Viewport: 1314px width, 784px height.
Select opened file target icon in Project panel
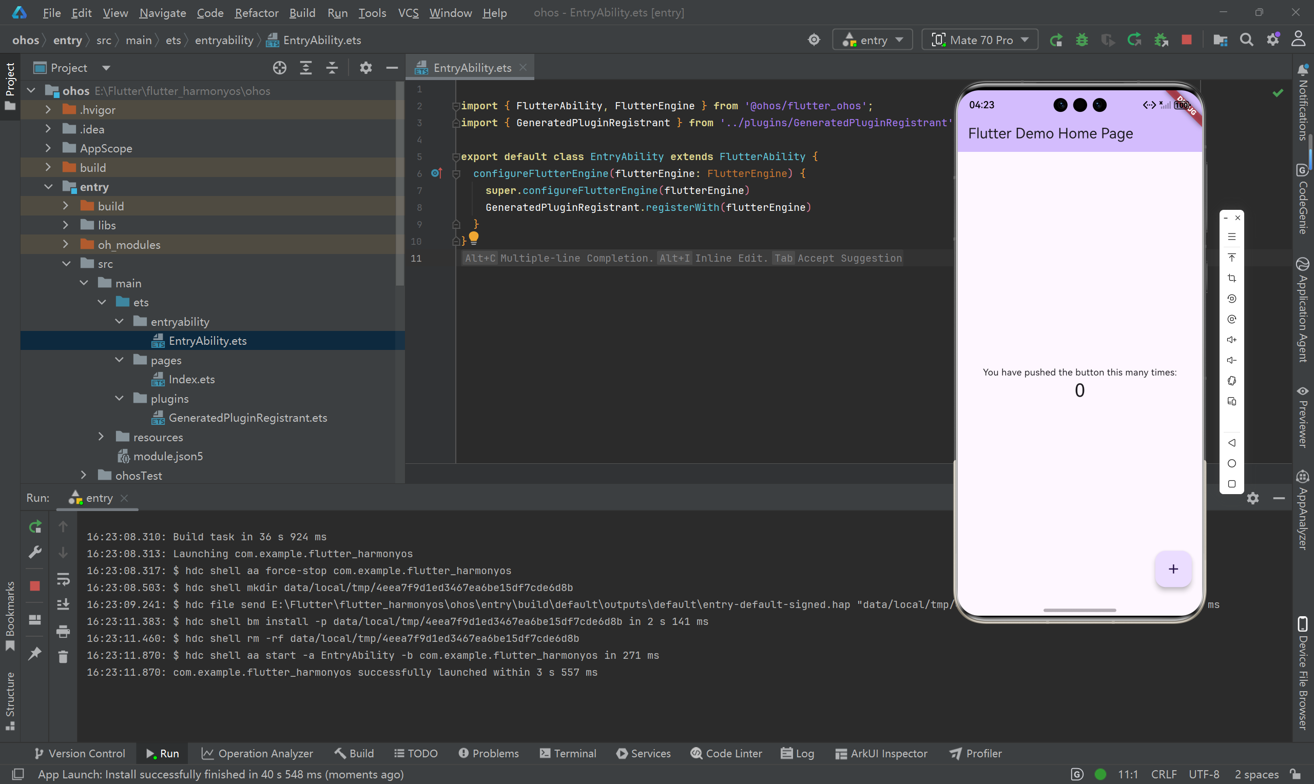click(x=280, y=68)
